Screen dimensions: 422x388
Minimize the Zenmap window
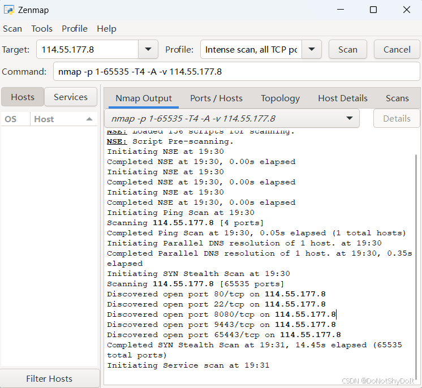[x=341, y=10]
